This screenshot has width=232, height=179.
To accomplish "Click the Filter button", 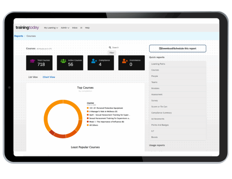I will pos(112,53).
